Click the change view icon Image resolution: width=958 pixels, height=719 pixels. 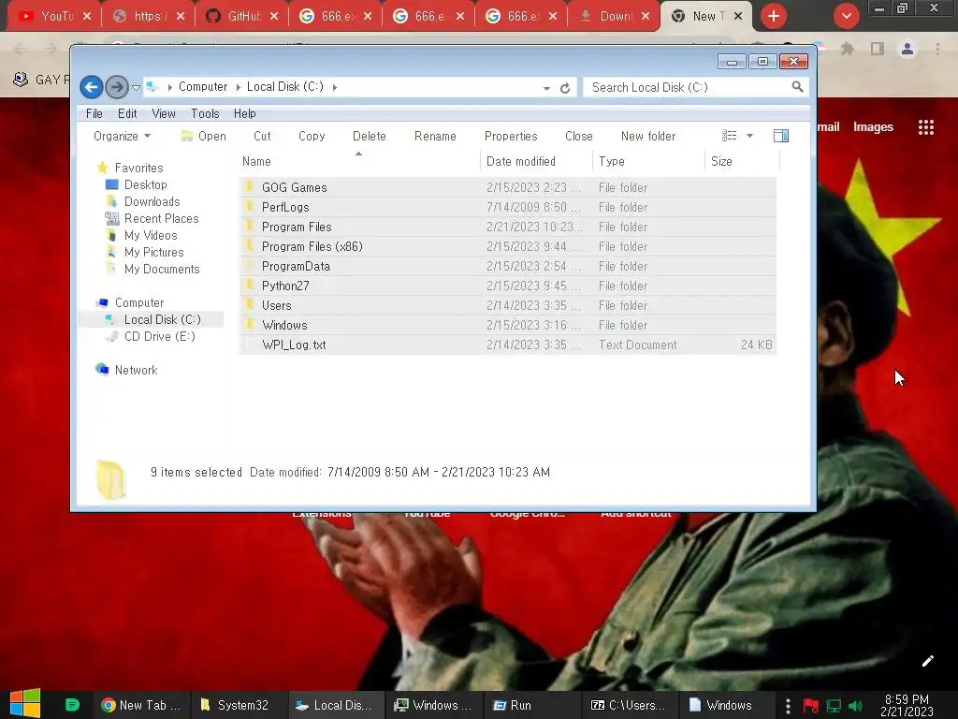pos(729,136)
